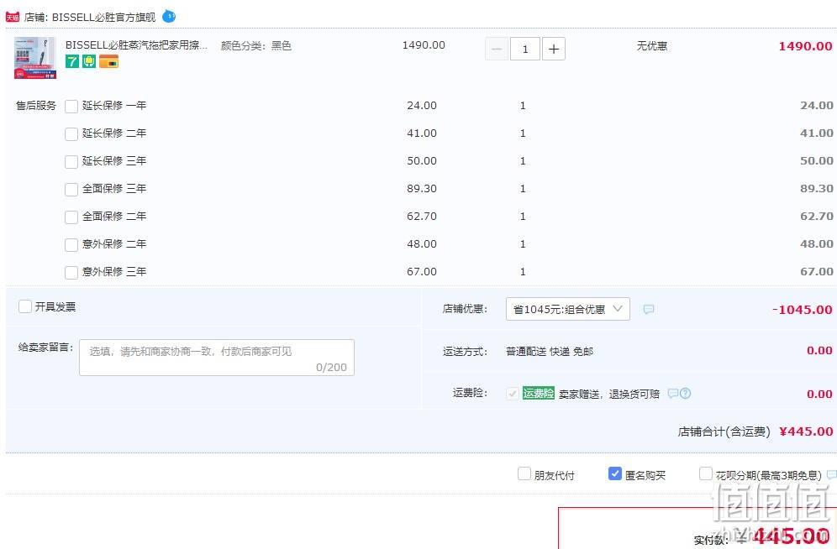The width and height of the screenshot is (837, 549).
Task: Click the 89.30 unit price for 全面保修 三年
Action: pos(422,189)
